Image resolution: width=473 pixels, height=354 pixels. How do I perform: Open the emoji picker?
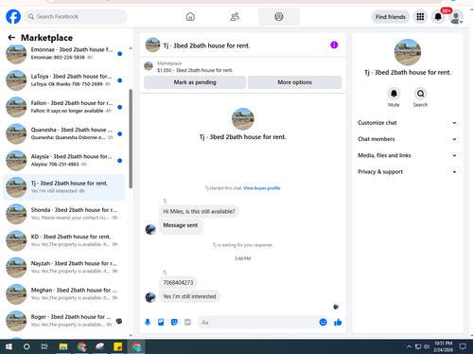tap(323, 322)
